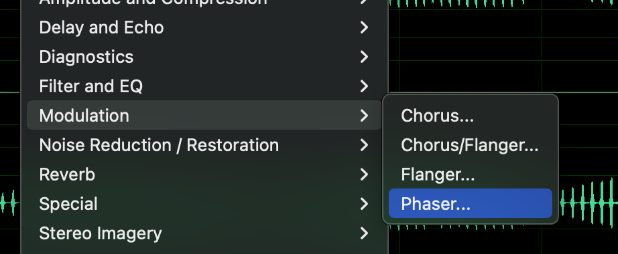Choose the Chorus... effect
This screenshot has height=254, width=618.
470,116
